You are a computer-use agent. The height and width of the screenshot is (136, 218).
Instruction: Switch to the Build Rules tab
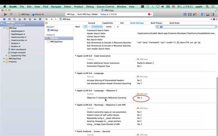174,23
